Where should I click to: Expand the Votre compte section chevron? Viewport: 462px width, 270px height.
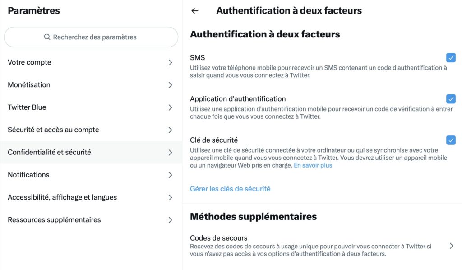171,62
